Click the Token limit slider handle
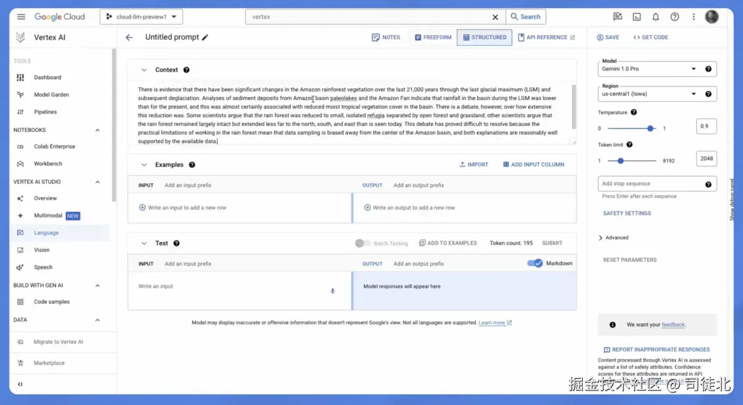The image size is (743, 405). 620,161
